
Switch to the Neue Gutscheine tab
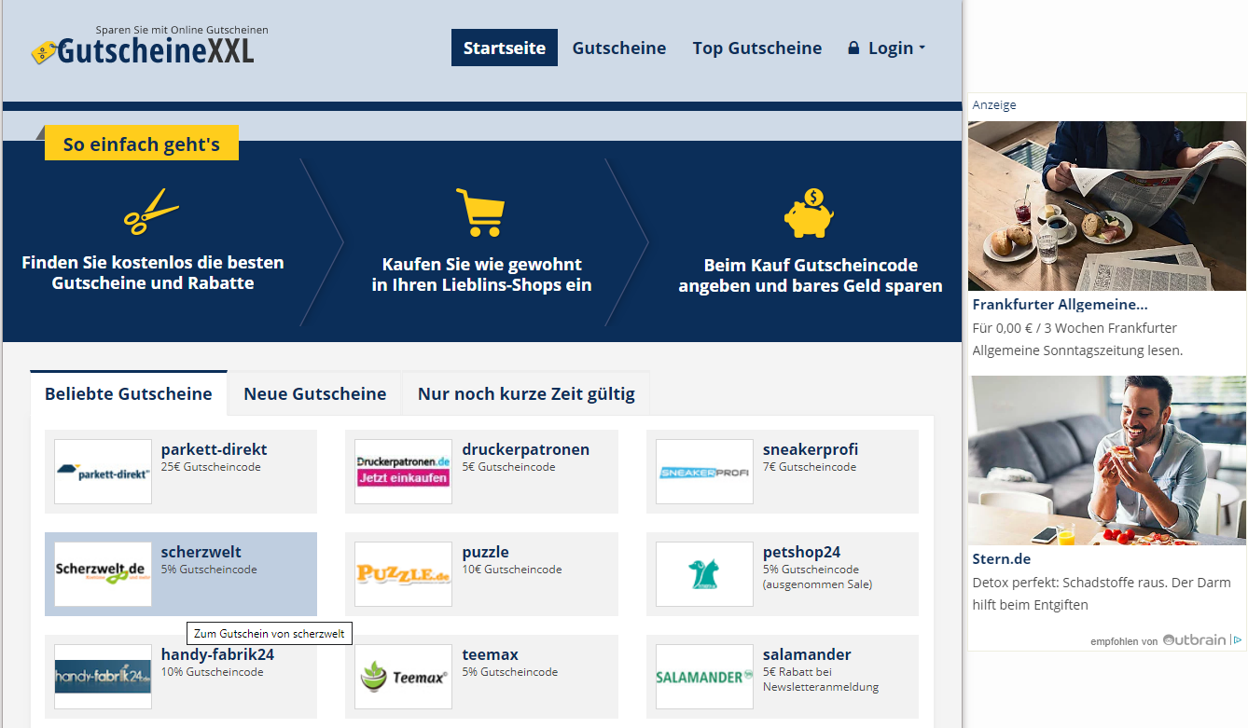314,393
